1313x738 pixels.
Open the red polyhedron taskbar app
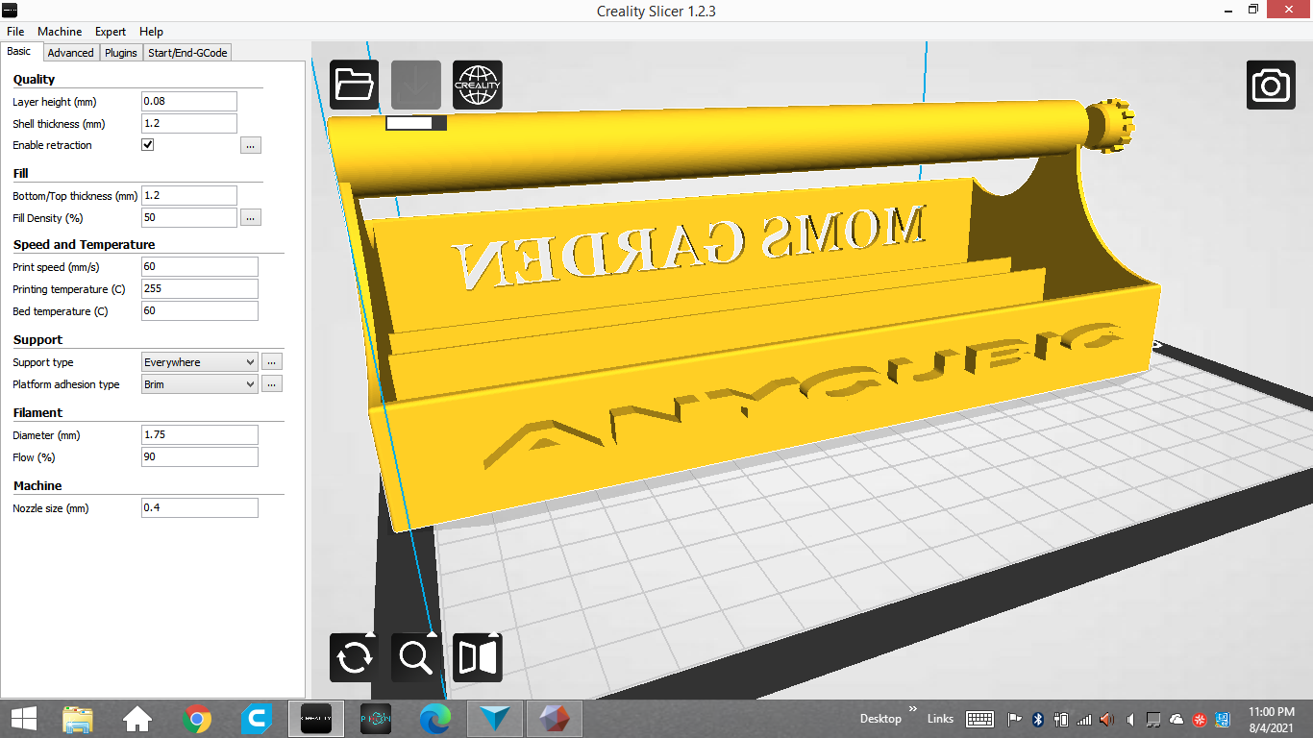(x=555, y=719)
